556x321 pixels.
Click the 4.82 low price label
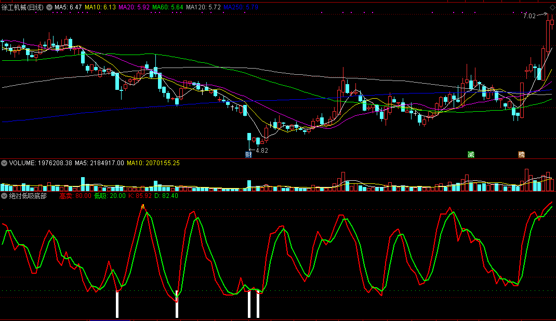tap(262, 150)
